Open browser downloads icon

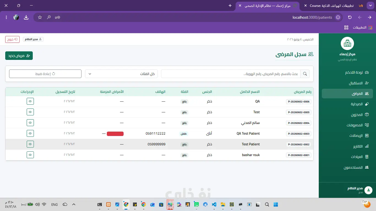(x=26, y=17)
